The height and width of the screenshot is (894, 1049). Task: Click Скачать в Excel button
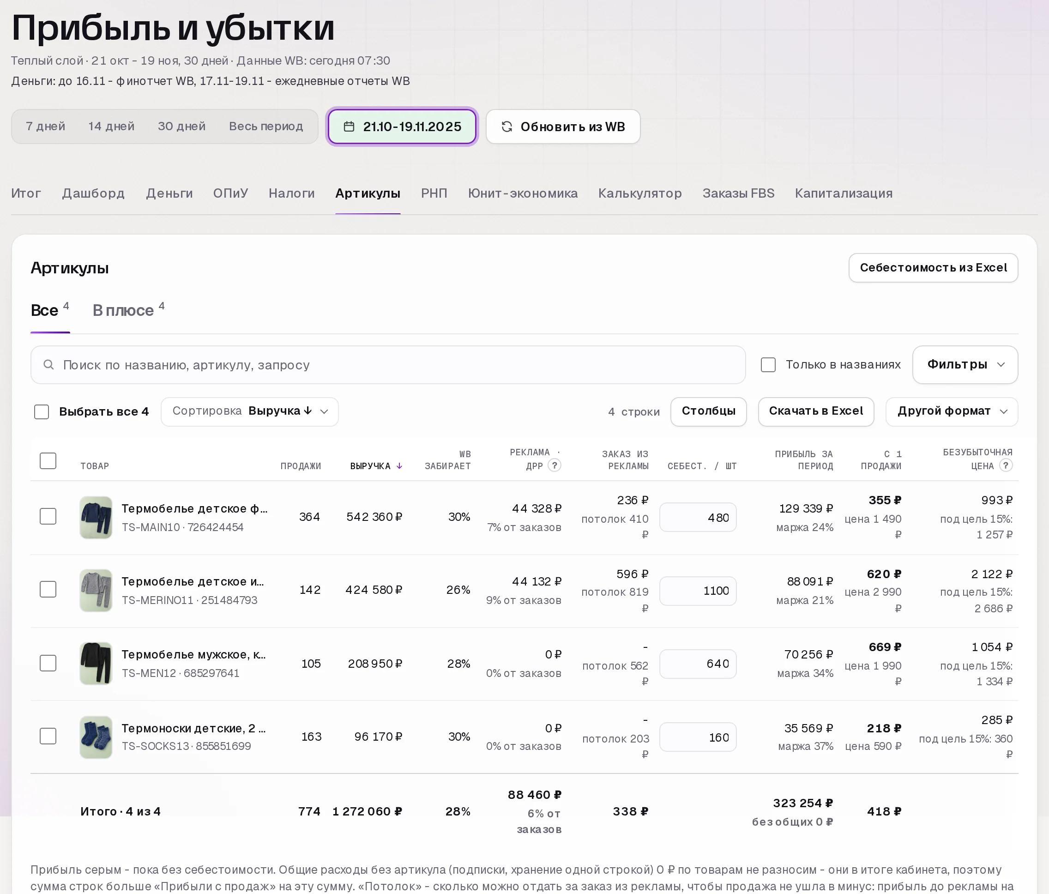[816, 411]
